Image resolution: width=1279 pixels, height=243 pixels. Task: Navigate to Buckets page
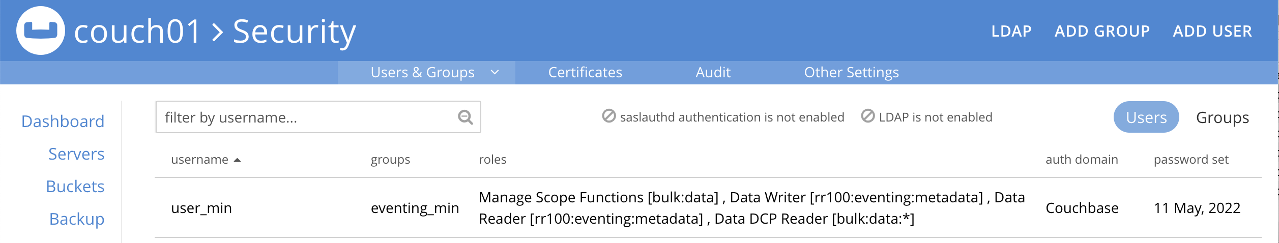pos(75,187)
